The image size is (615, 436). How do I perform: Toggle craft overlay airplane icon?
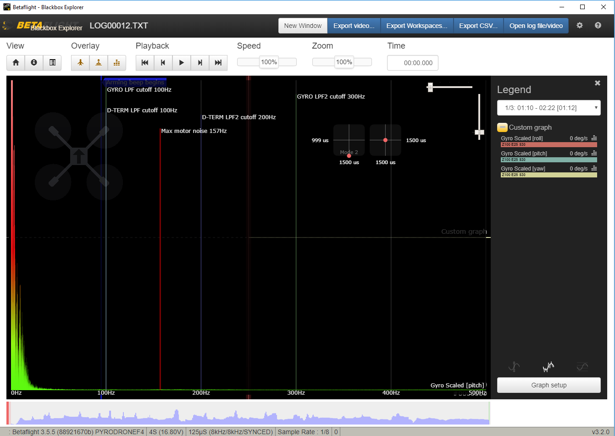pyautogui.click(x=80, y=63)
